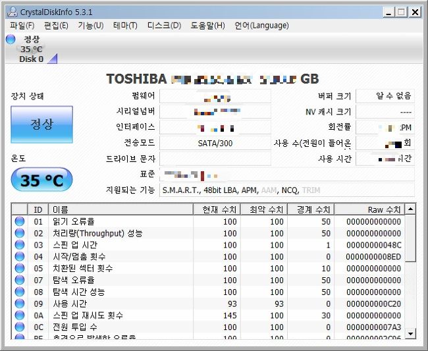Select the 스핀 업 시간 attribute name
This screenshot has height=351, width=428.
75,245
